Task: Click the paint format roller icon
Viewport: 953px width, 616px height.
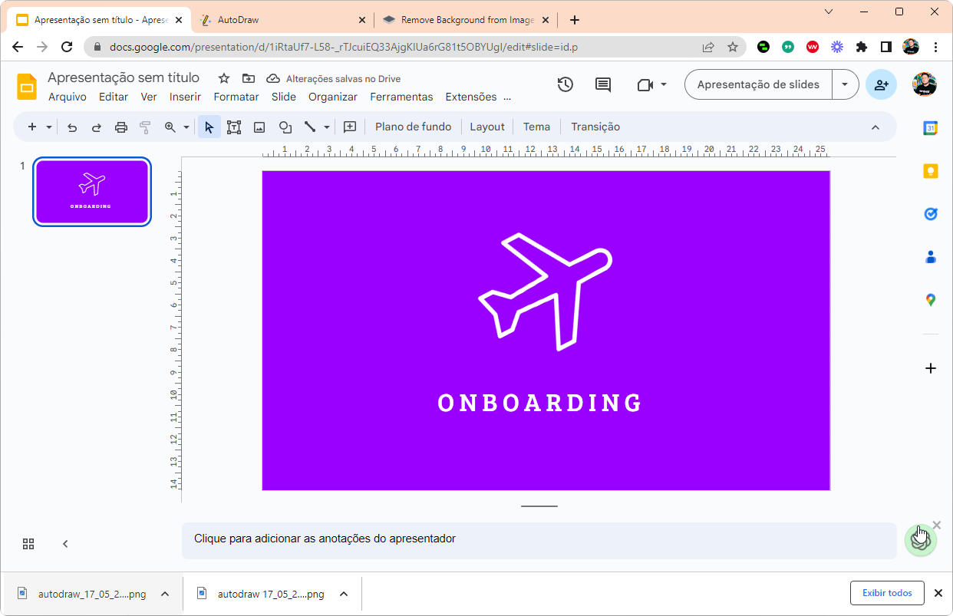Action: pos(145,127)
